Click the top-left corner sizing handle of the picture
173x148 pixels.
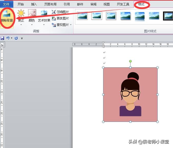click(x=103, y=67)
